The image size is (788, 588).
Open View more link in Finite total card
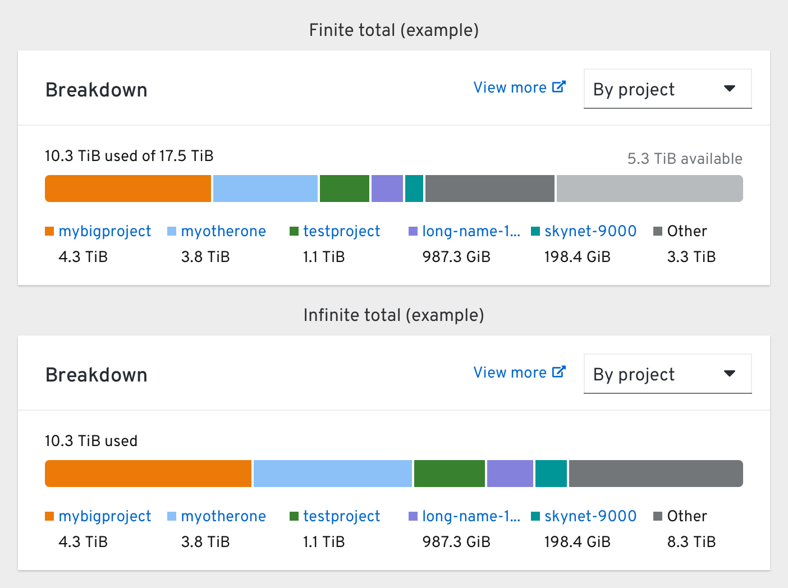coord(519,88)
